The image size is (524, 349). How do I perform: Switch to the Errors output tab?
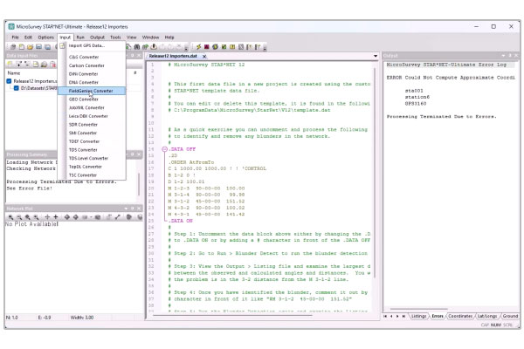click(x=438, y=316)
